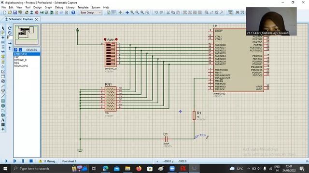Click the Undo arrow icon

point(156,12)
